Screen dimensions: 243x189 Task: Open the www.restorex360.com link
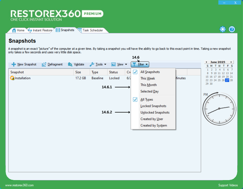pos(19,185)
